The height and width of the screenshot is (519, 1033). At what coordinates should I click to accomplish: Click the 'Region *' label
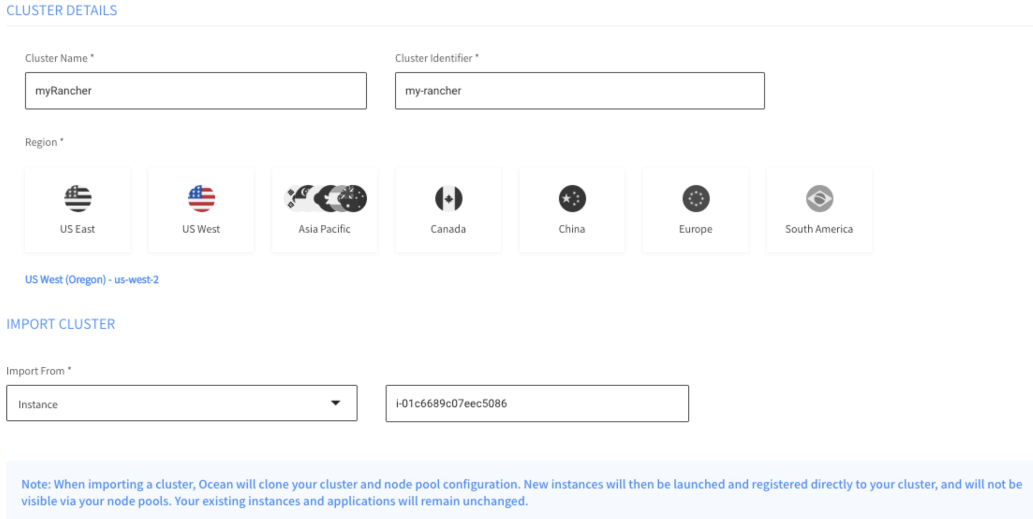(x=44, y=142)
